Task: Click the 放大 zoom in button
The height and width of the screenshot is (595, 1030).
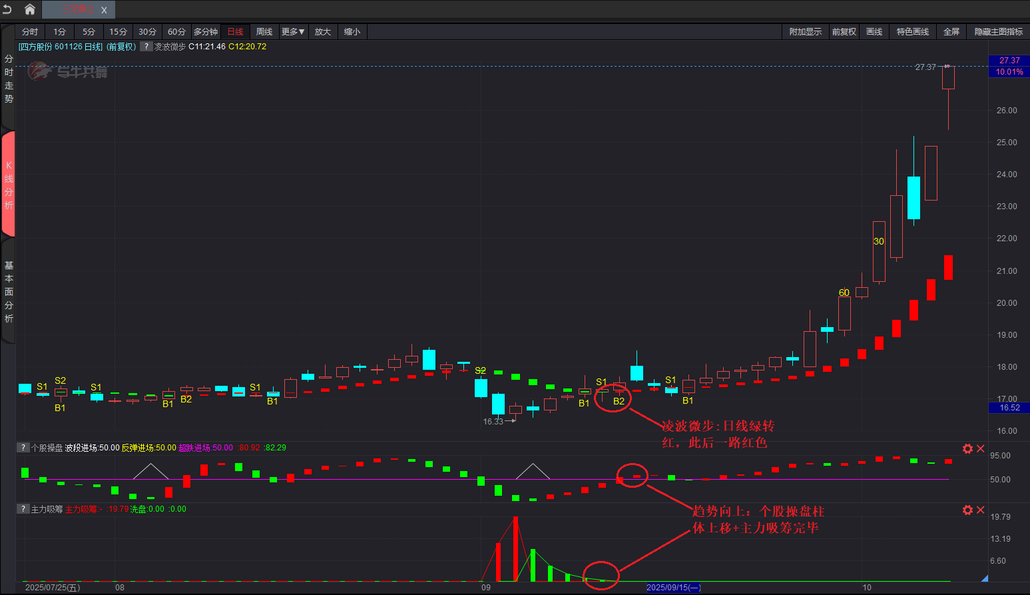Action: point(323,32)
